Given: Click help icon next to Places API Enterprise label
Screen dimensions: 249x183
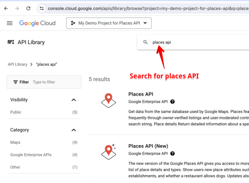Looking at the screenshot, I should (x=172, y=102).
